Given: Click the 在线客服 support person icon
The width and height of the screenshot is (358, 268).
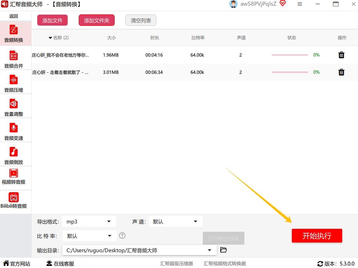Looking at the screenshot, I should (x=49, y=263).
